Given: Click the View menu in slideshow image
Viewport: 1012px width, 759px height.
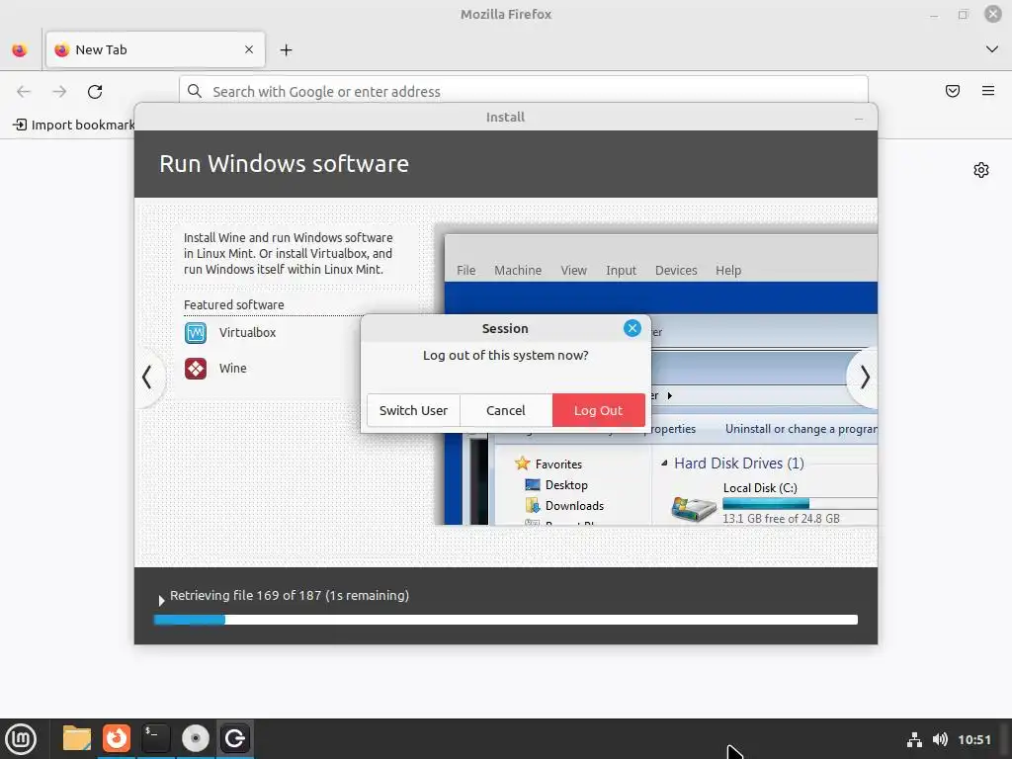Looking at the screenshot, I should pos(573,271).
